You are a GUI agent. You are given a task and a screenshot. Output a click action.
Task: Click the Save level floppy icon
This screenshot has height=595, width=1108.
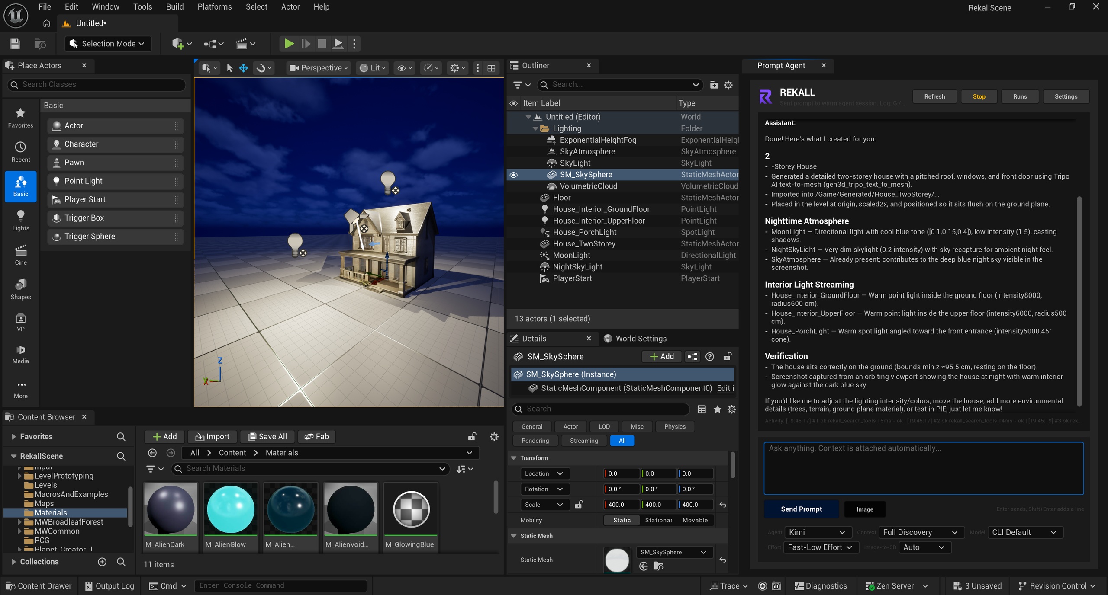coord(15,44)
